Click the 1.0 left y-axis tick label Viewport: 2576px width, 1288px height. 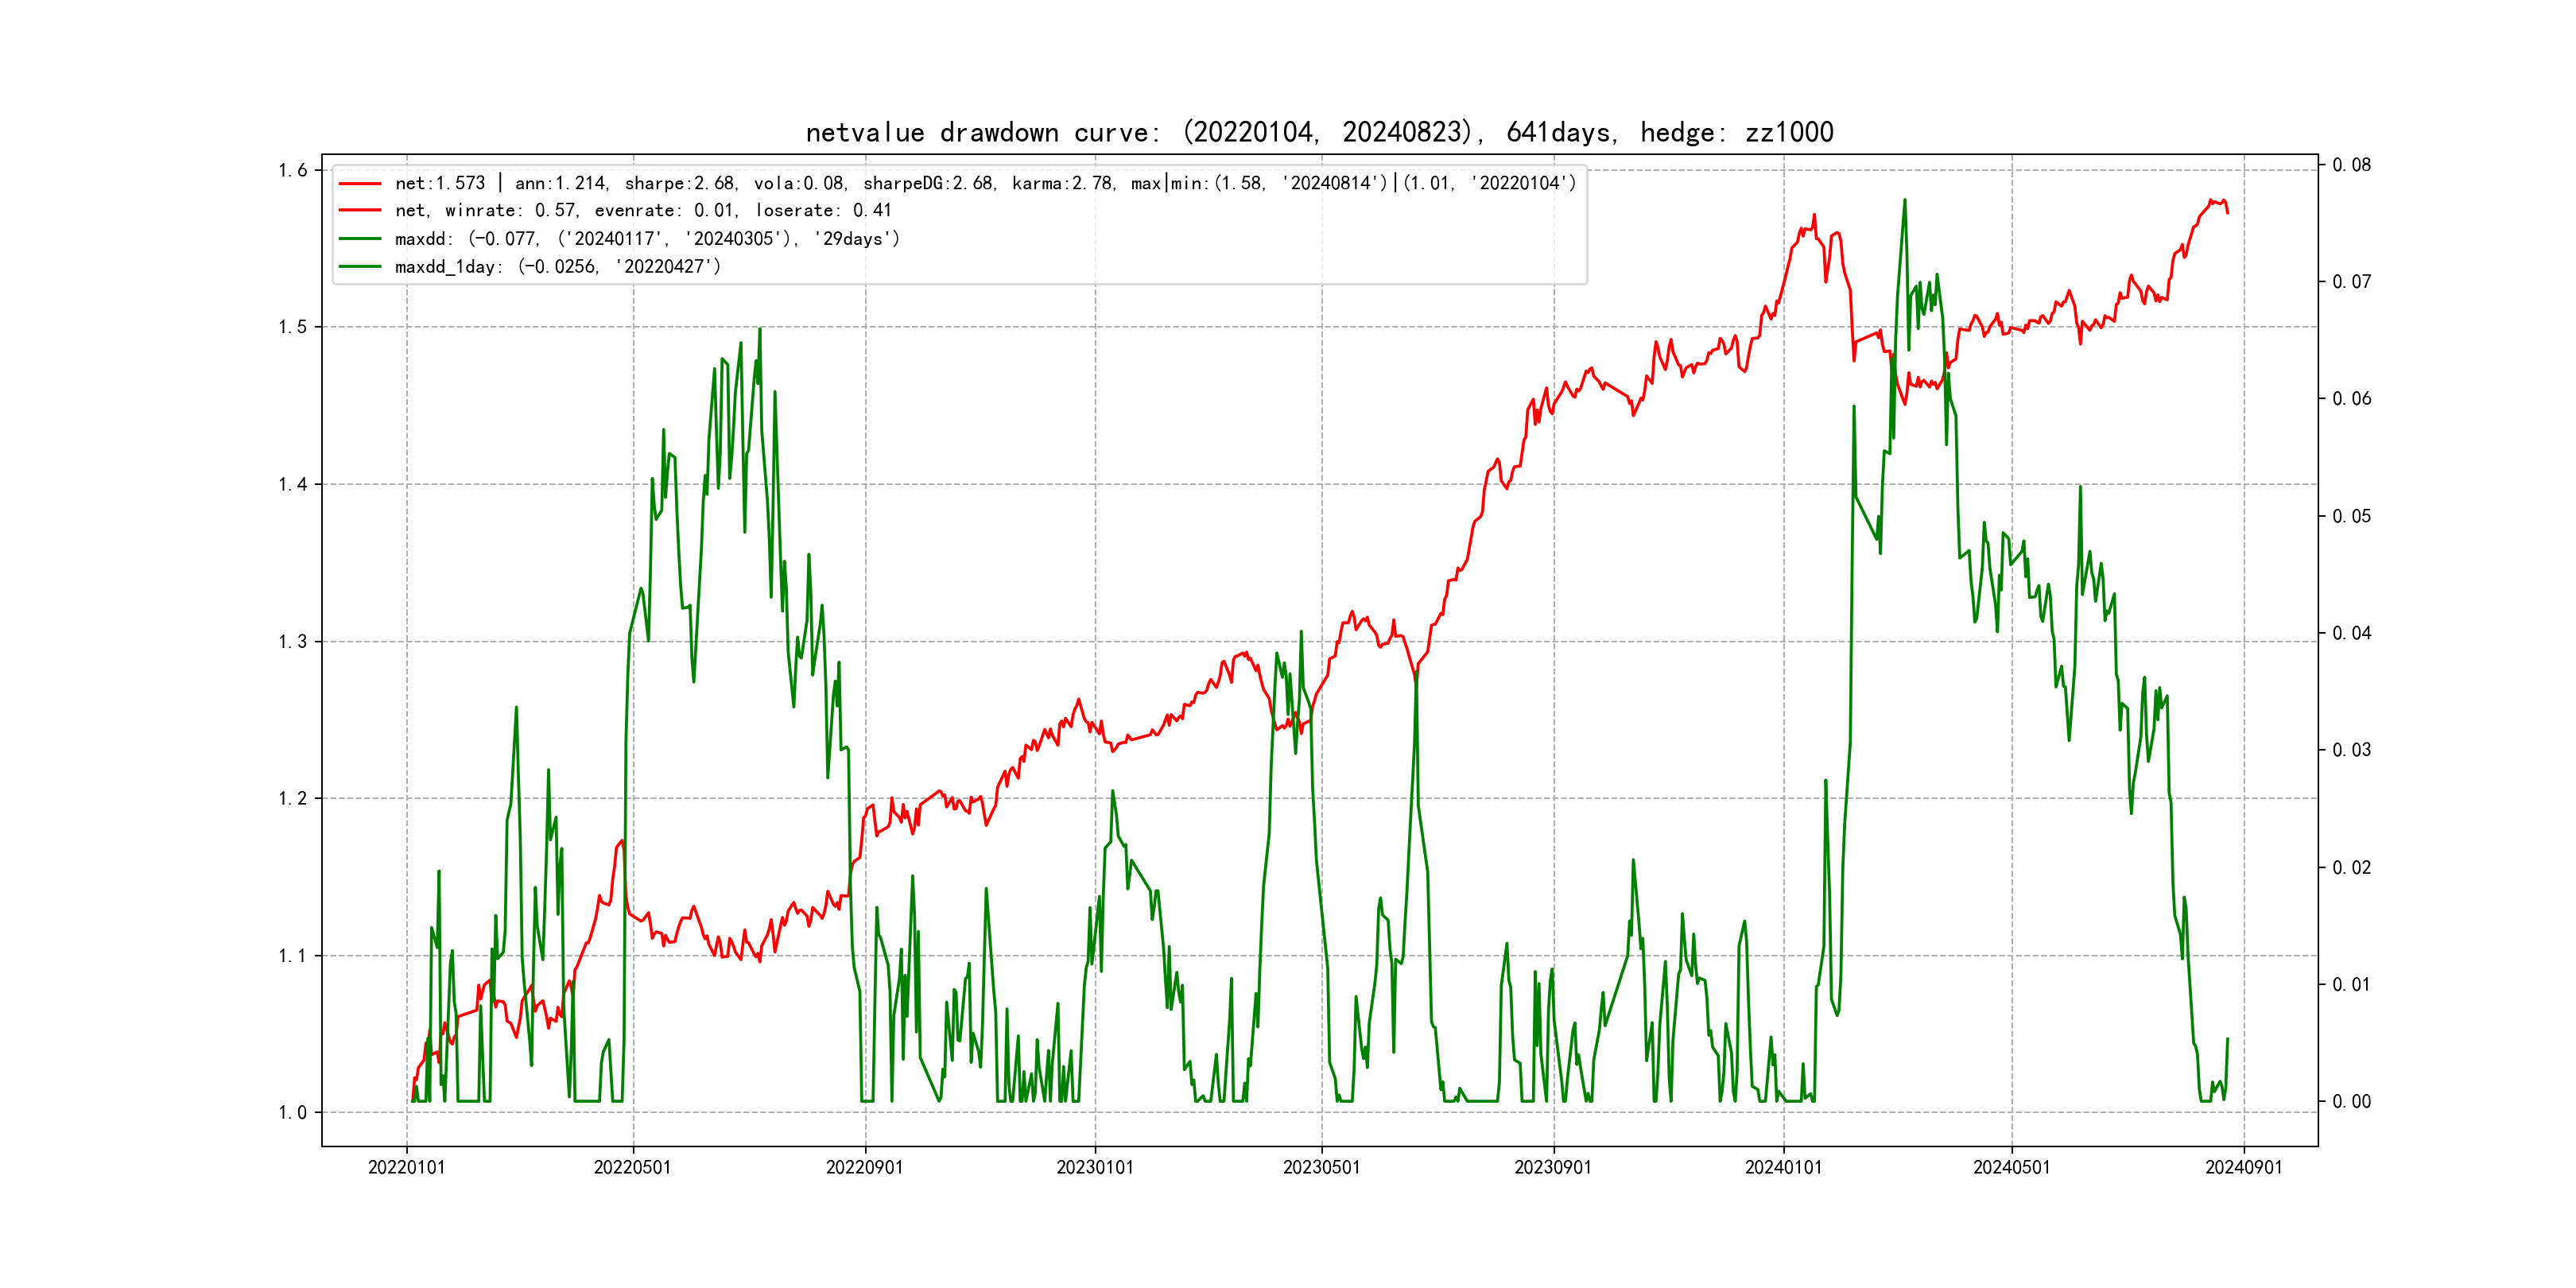tap(293, 1113)
